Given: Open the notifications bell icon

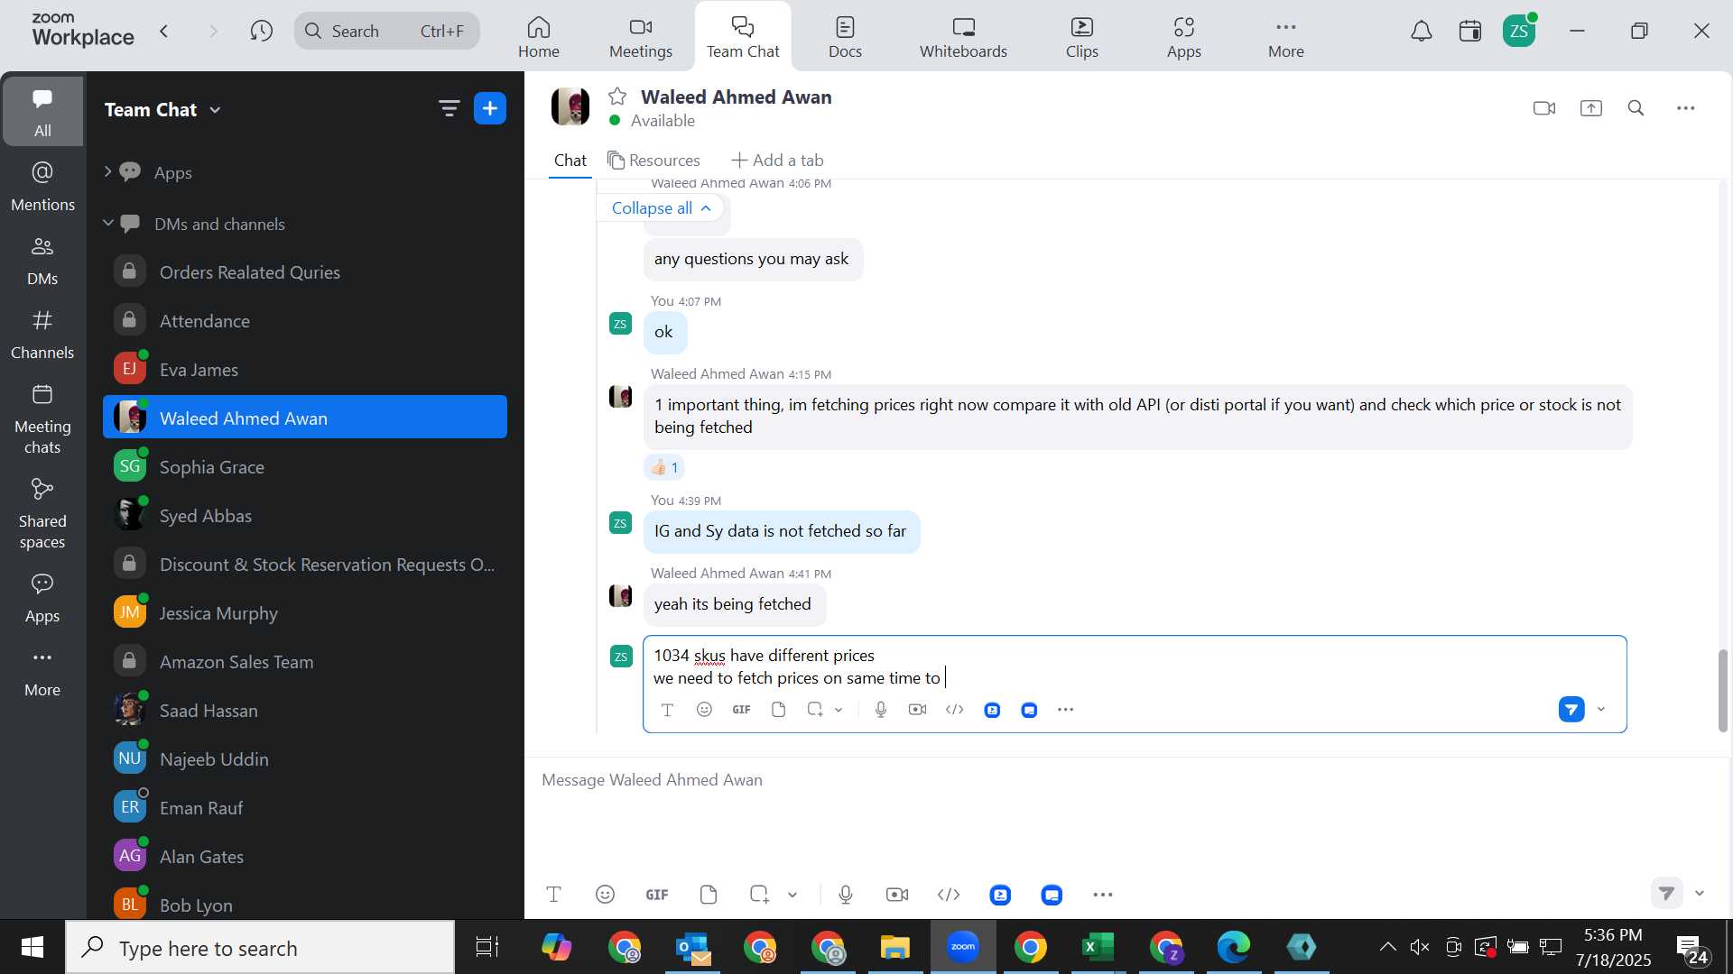Looking at the screenshot, I should click(x=1422, y=32).
